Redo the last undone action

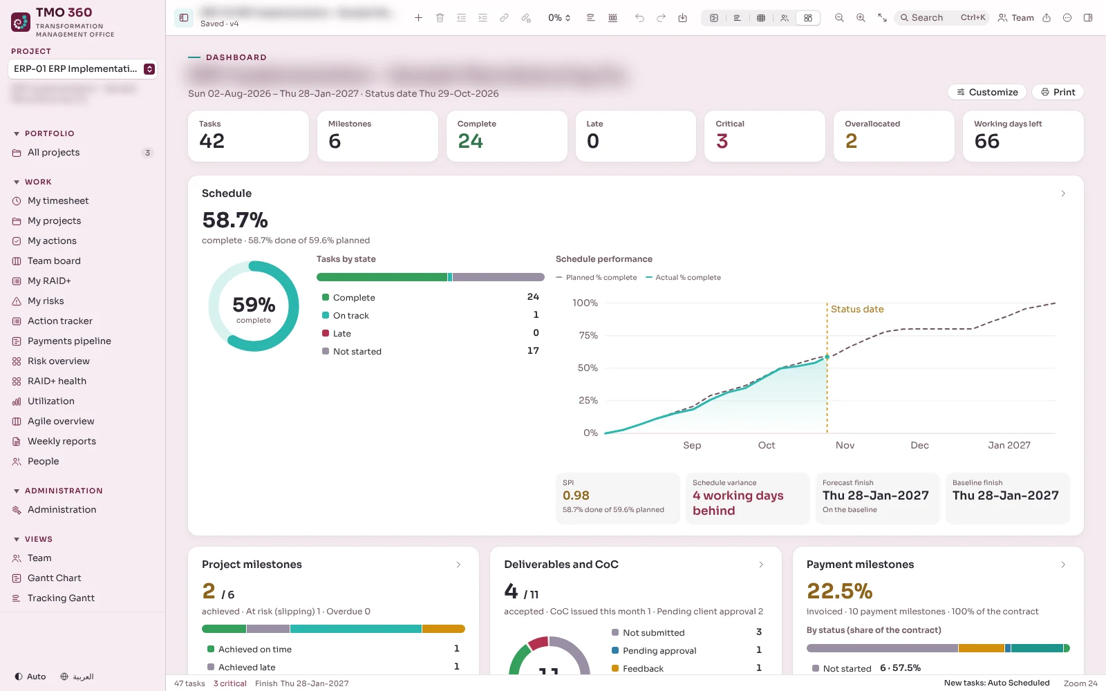coord(661,18)
